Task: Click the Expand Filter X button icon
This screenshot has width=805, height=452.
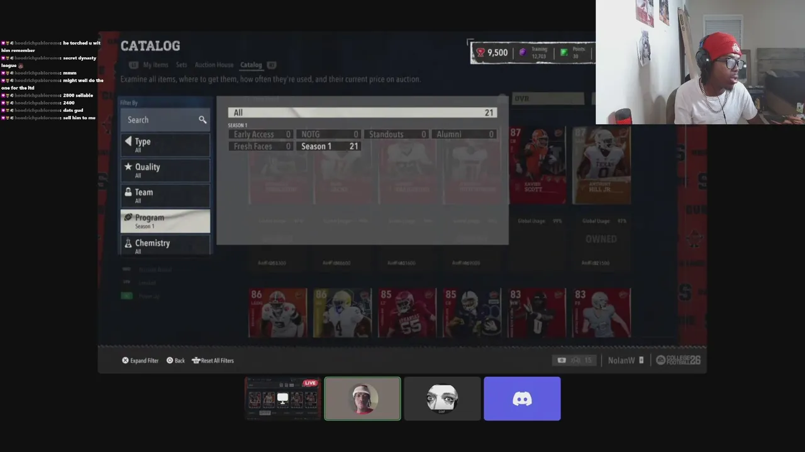Action: pyautogui.click(x=125, y=360)
